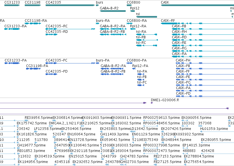Open the CASK-PA protein label
Screen dimensions: 234x166
pos(183,88)
